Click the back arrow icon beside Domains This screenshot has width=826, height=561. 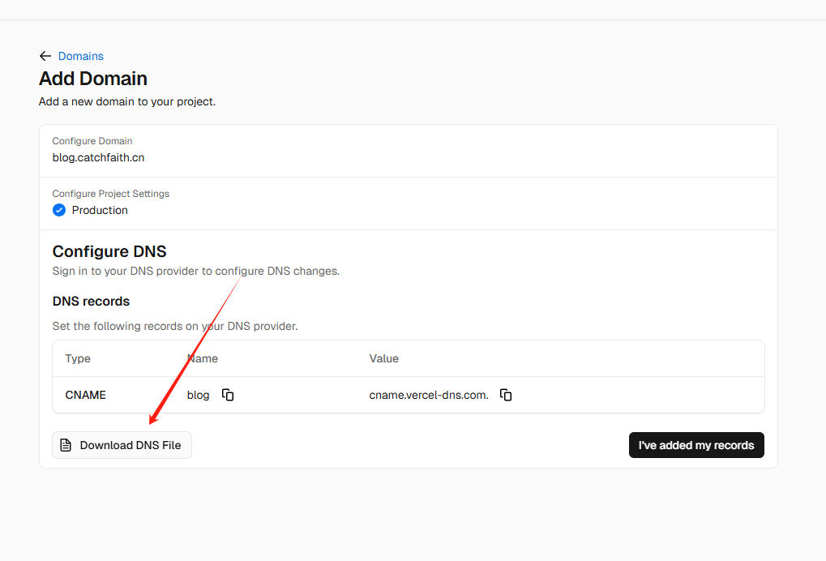45,56
